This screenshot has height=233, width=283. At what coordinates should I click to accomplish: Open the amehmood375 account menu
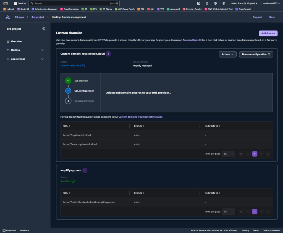(271, 3)
